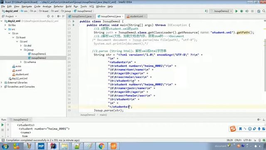This screenshot has width=266, height=150.
Task: Click the Stop icon in top toolbar
Action: (x=252, y=11)
